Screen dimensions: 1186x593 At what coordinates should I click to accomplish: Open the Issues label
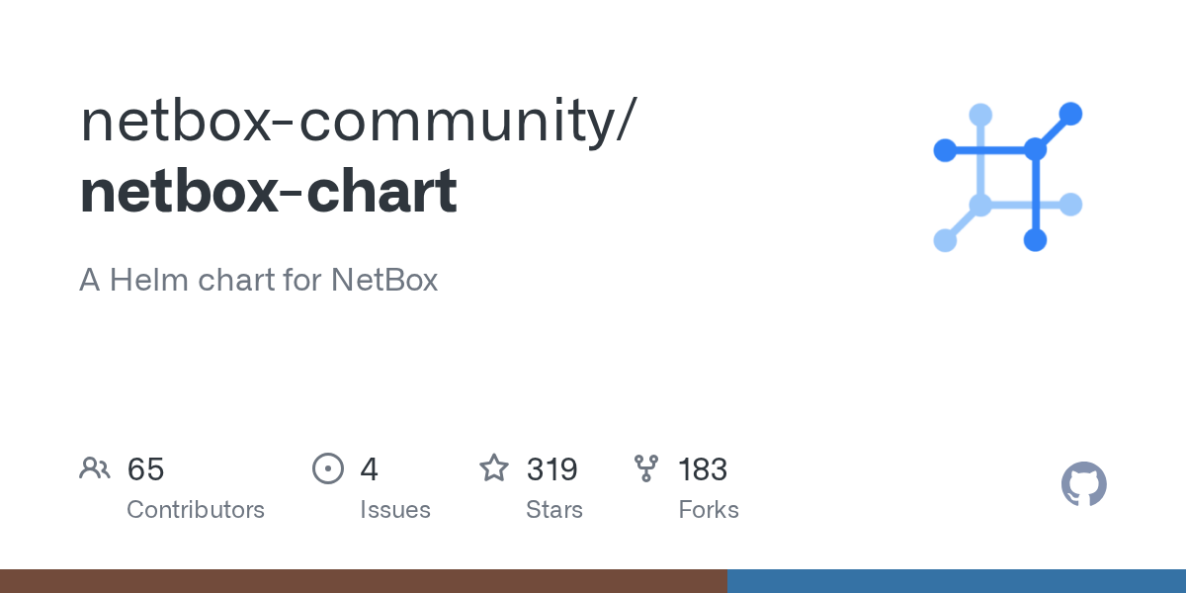tap(395, 510)
